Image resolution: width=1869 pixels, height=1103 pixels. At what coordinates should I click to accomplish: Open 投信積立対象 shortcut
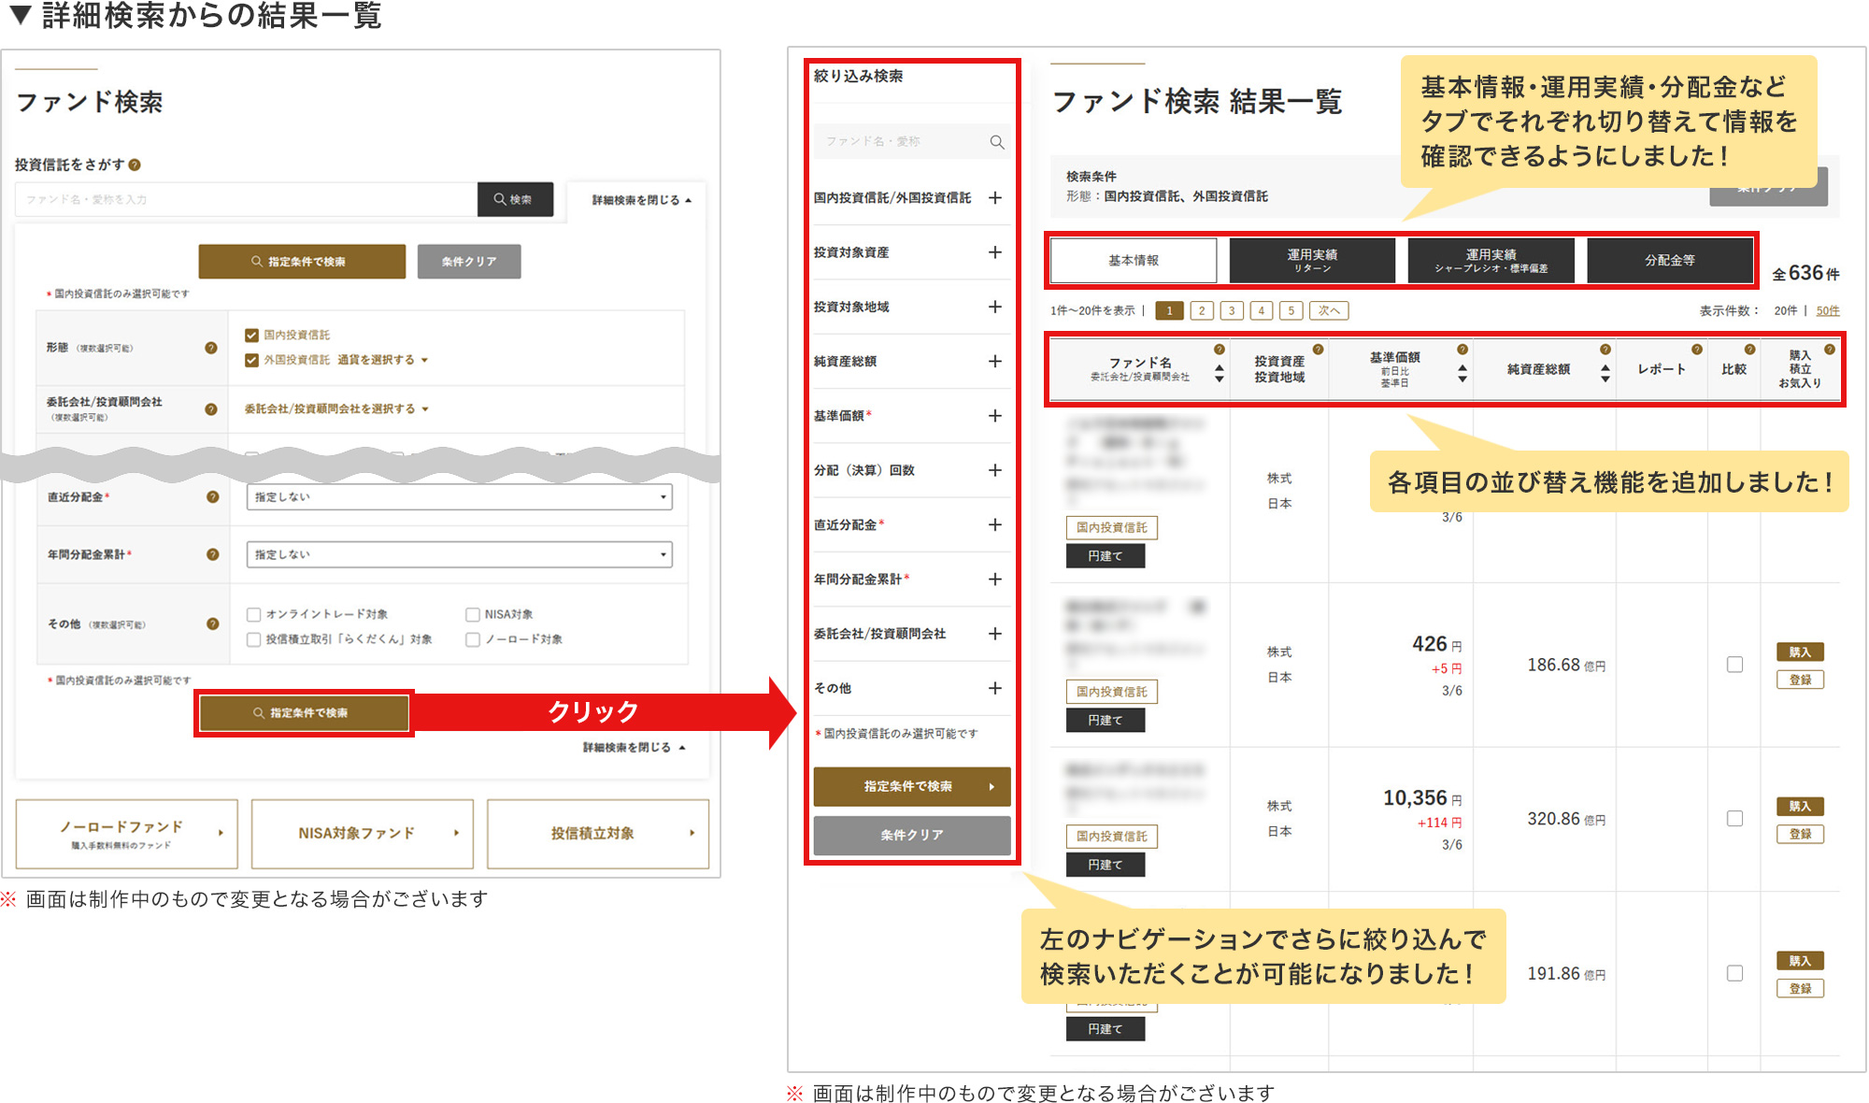point(598,834)
